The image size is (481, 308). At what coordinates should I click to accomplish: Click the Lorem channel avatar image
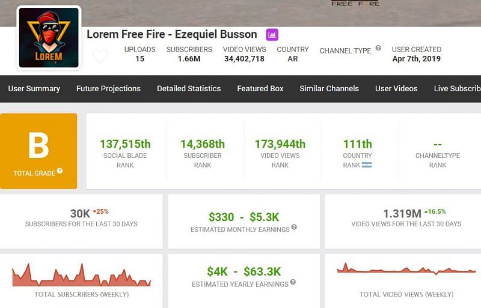(49, 37)
